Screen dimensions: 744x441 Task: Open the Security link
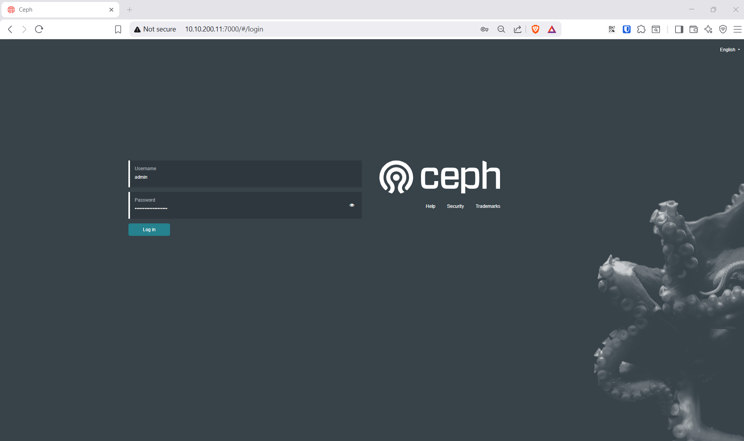[455, 206]
